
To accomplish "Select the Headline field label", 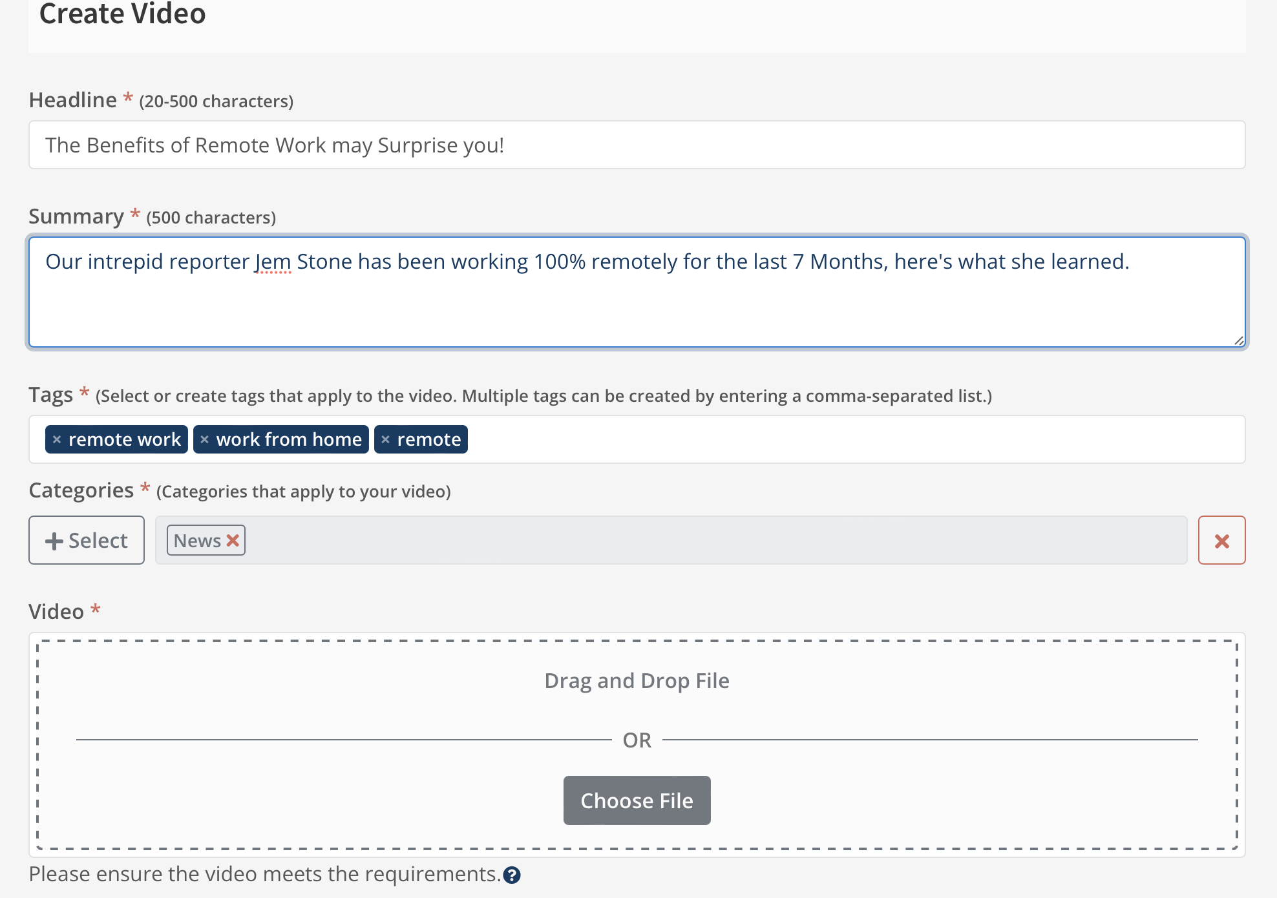I will 73,99.
